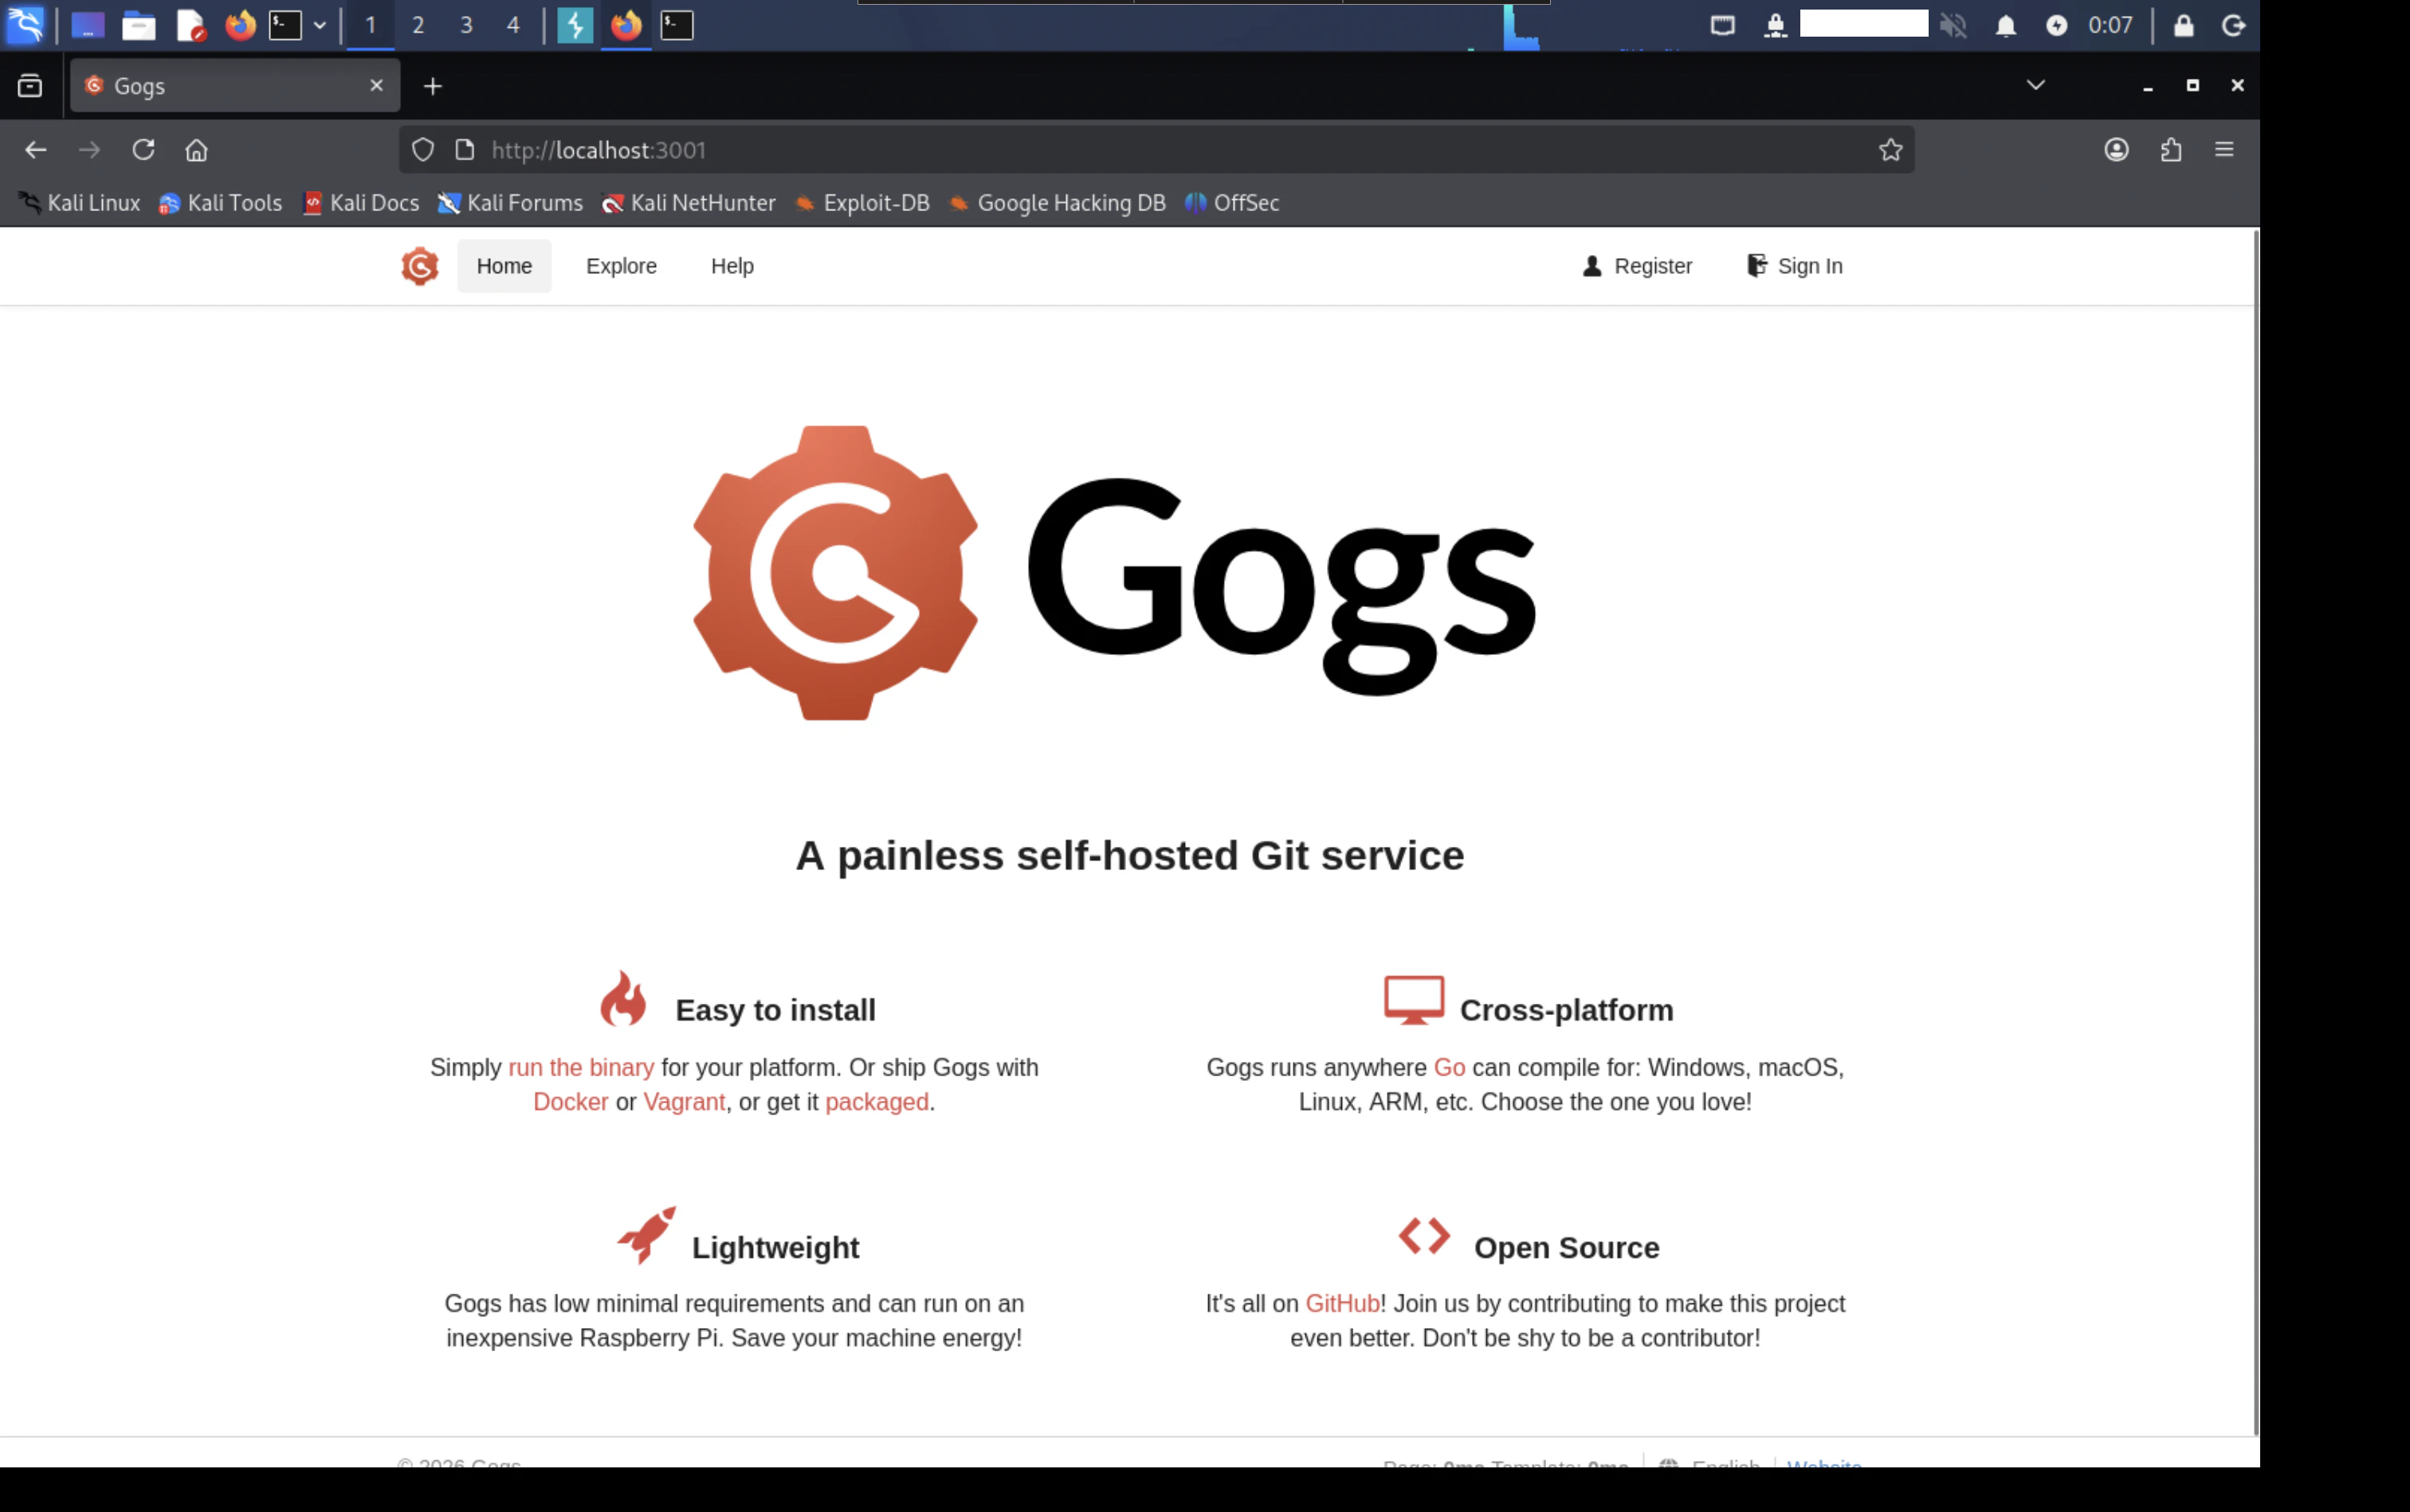Open the Exploit-DB bookmark
This screenshot has height=1512, width=2410.
point(862,203)
